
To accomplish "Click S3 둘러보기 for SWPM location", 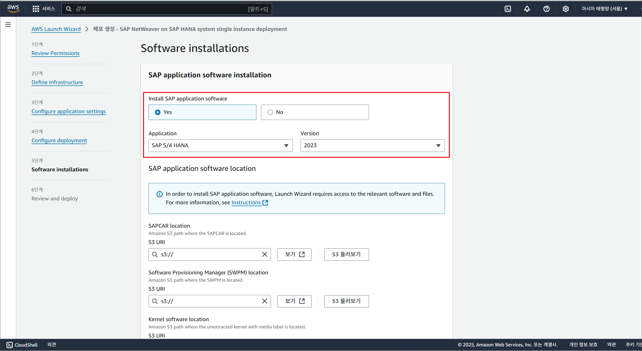I will (x=346, y=301).
